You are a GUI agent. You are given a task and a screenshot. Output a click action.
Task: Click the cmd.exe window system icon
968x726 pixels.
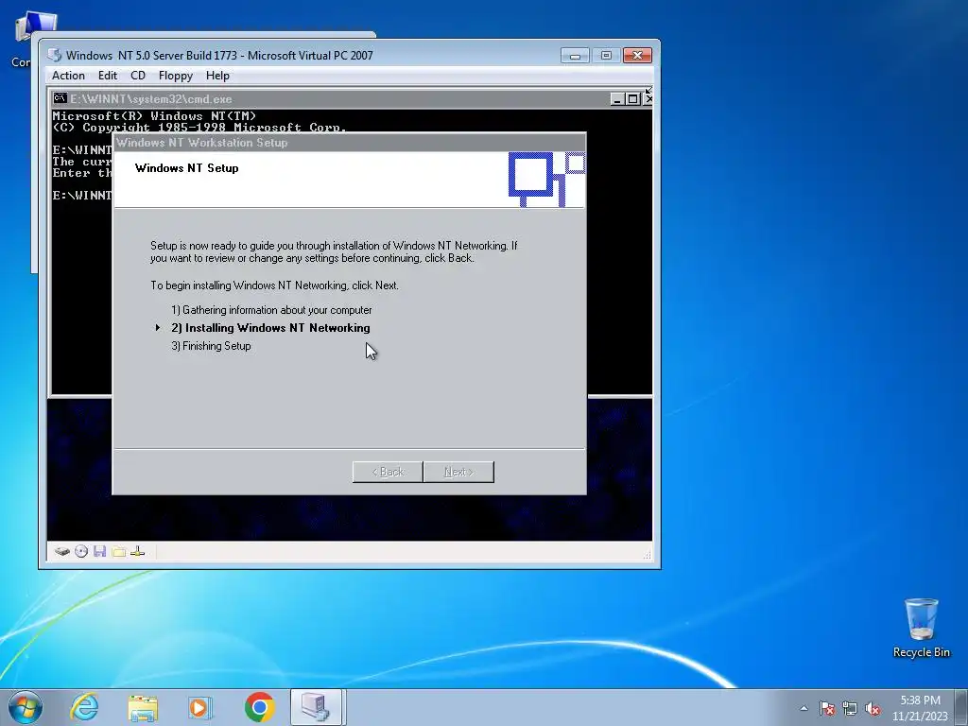tap(60, 98)
